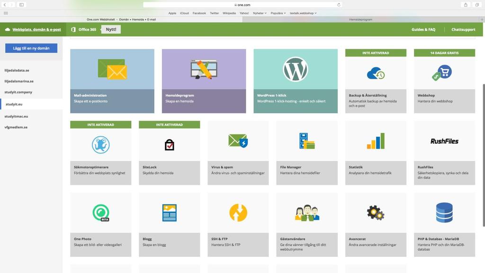Click Lägg till en ny domän button

(x=31, y=48)
